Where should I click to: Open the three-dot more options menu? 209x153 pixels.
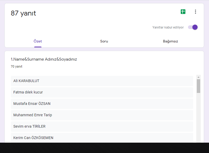(x=195, y=12)
